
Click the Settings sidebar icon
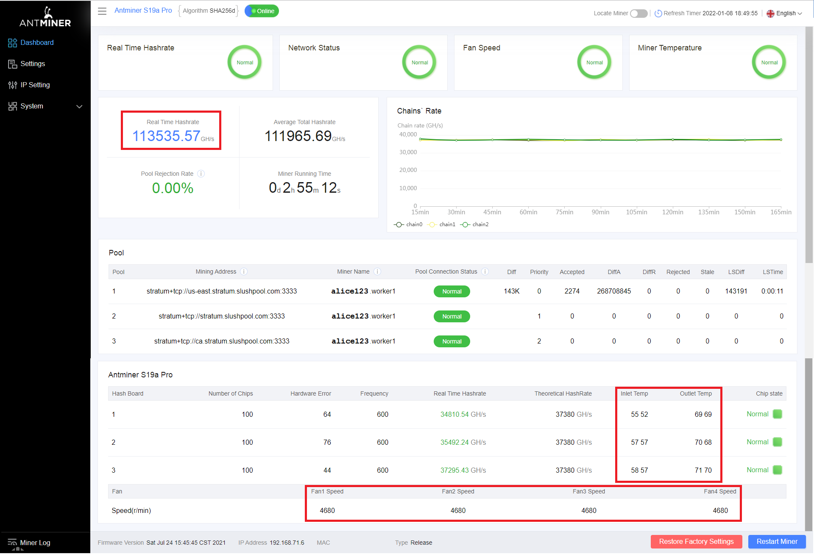point(12,64)
